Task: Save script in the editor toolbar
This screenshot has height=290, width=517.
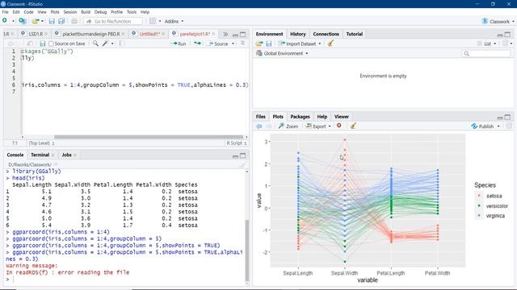Action: [x=43, y=43]
